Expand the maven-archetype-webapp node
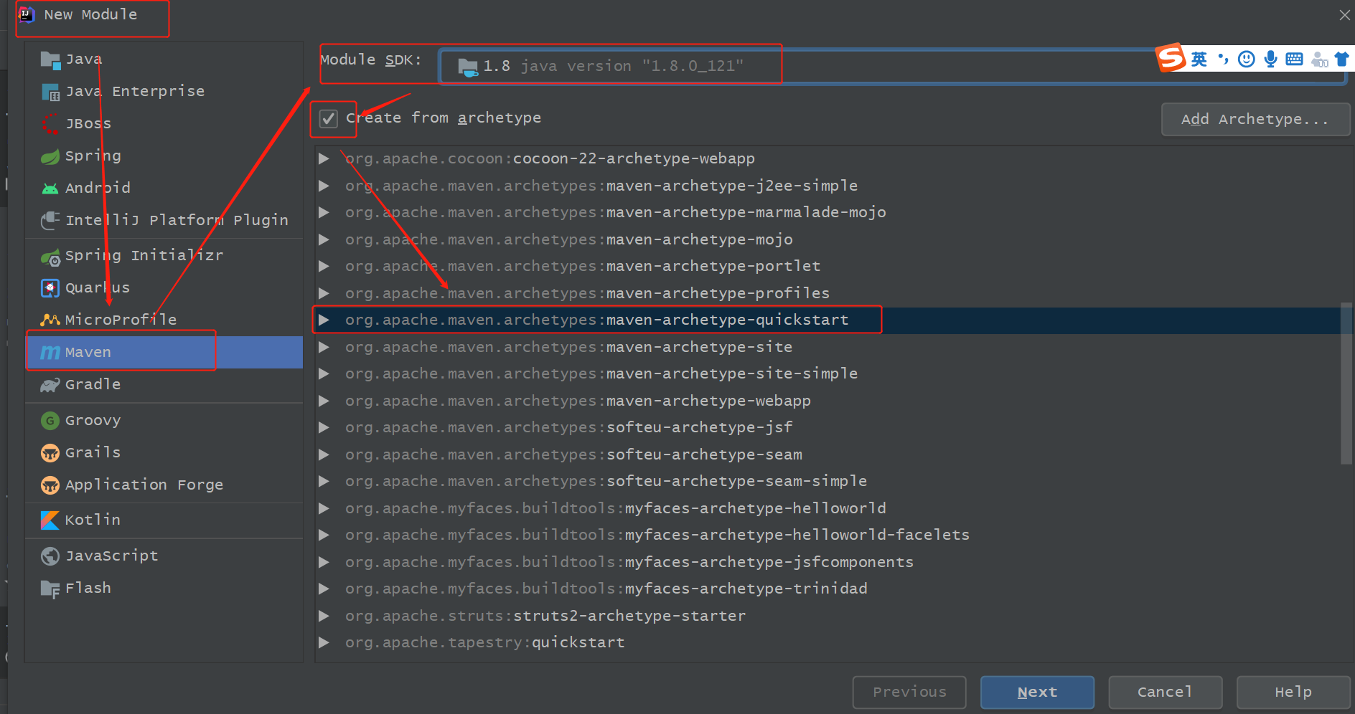This screenshot has width=1355, height=714. pyautogui.click(x=324, y=401)
